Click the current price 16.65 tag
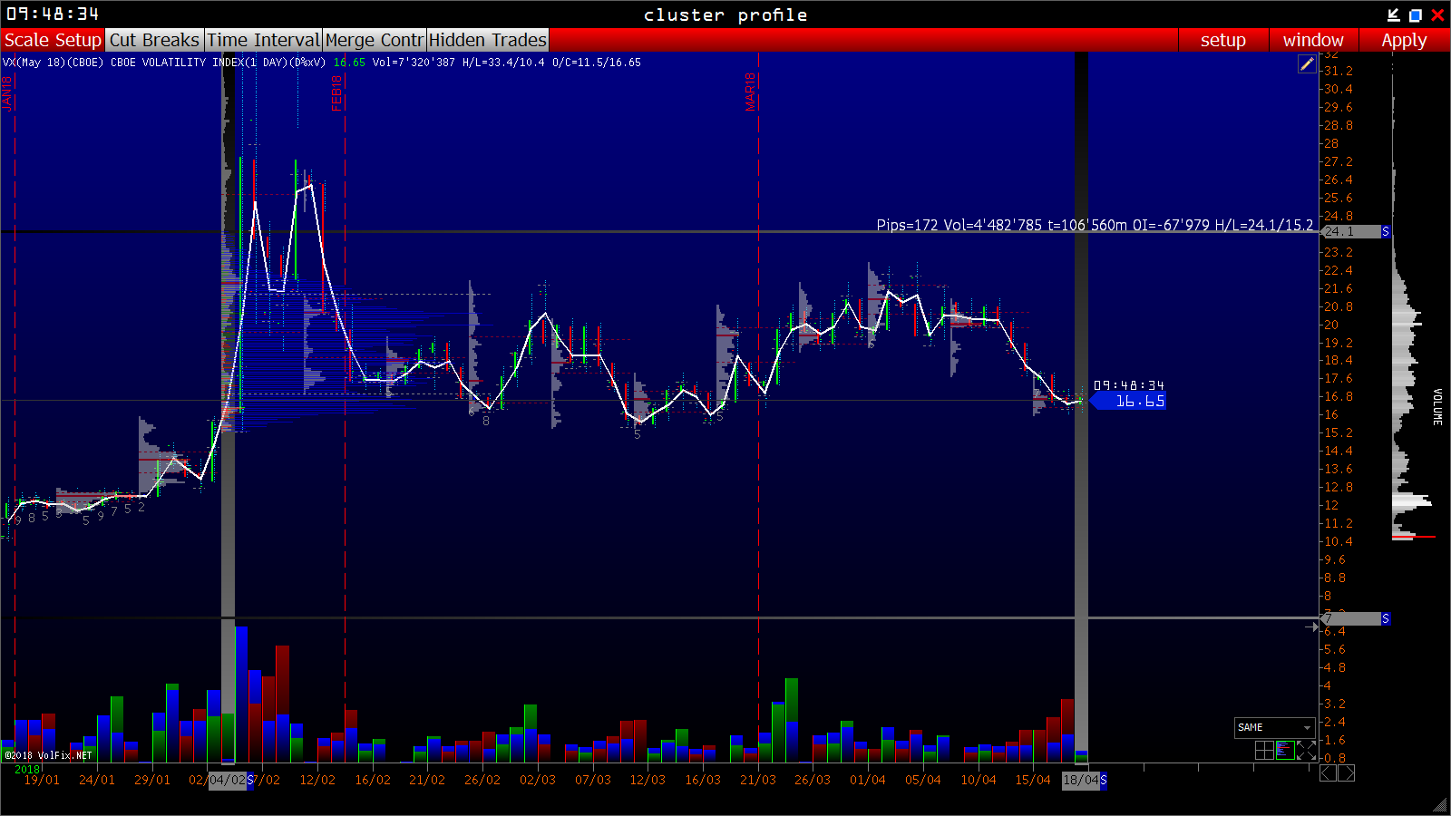This screenshot has height=816, width=1451. [1129, 401]
